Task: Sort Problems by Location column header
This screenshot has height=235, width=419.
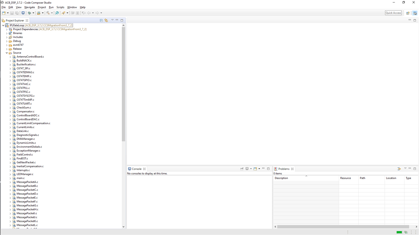Action: click(394, 178)
